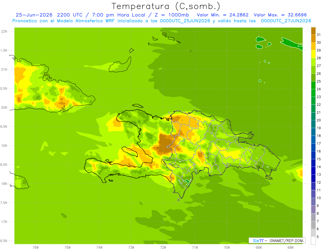Pick the yellow legend swatch between 28 and 29
The width and height of the screenshot is (326, 251).
click(313, 54)
